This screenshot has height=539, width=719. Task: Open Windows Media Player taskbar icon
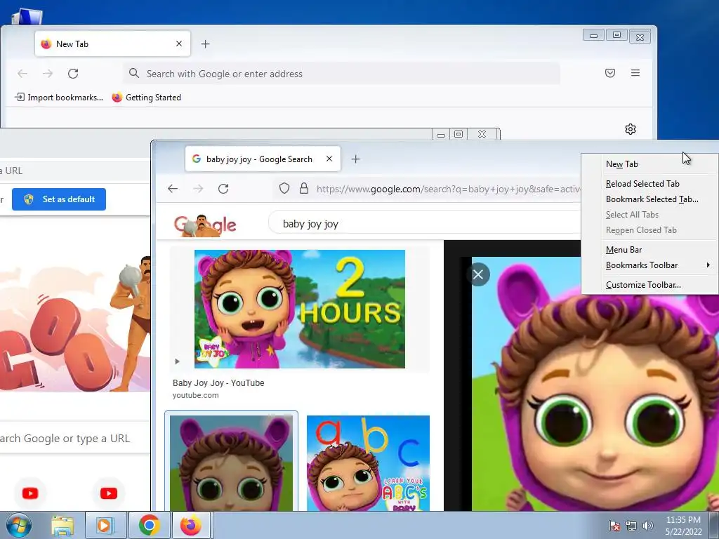[105, 525]
